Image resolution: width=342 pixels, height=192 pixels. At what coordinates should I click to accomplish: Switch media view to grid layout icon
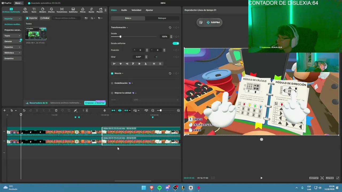point(86,18)
